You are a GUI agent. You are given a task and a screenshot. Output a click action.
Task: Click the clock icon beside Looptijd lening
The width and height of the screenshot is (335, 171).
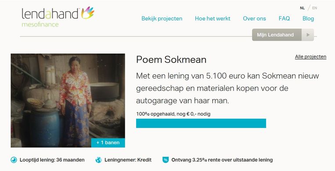pyautogui.click(x=14, y=160)
